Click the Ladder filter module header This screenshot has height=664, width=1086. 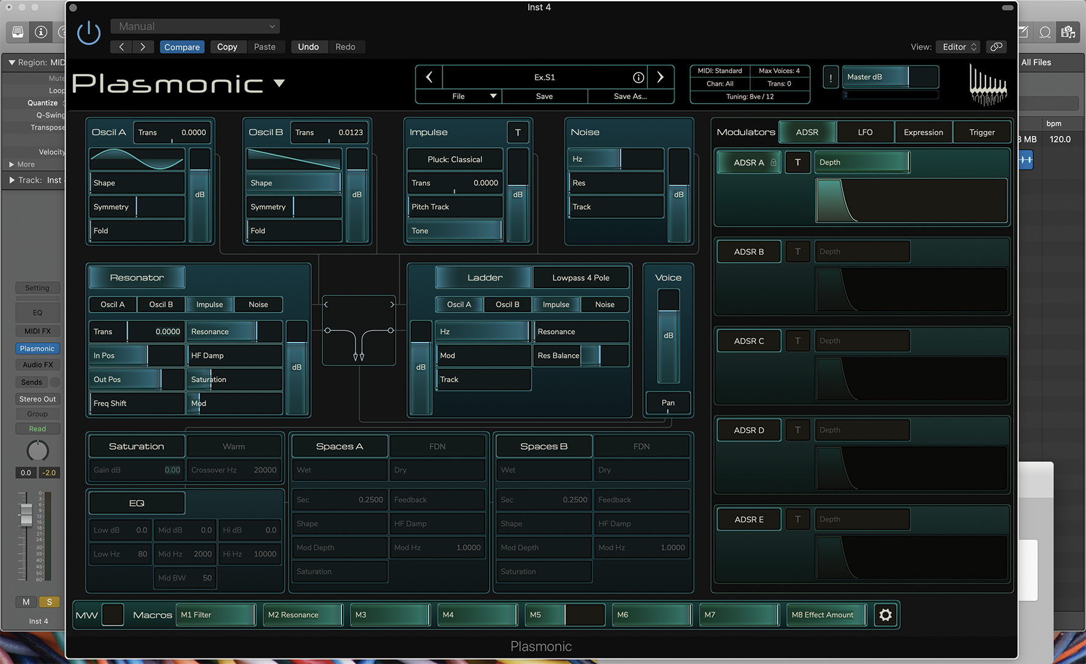pyautogui.click(x=484, y=278)
